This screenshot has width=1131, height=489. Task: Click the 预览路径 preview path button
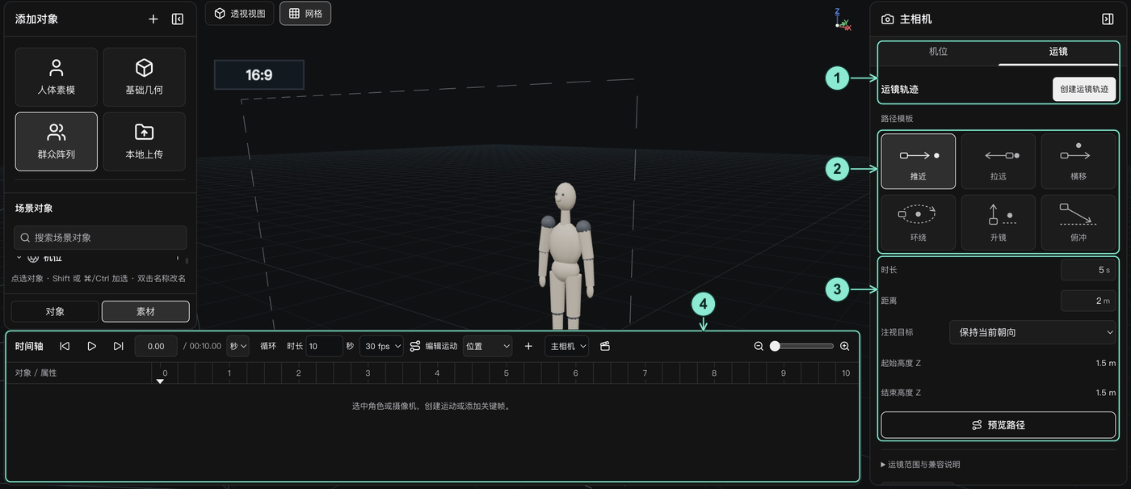(998, 425)
